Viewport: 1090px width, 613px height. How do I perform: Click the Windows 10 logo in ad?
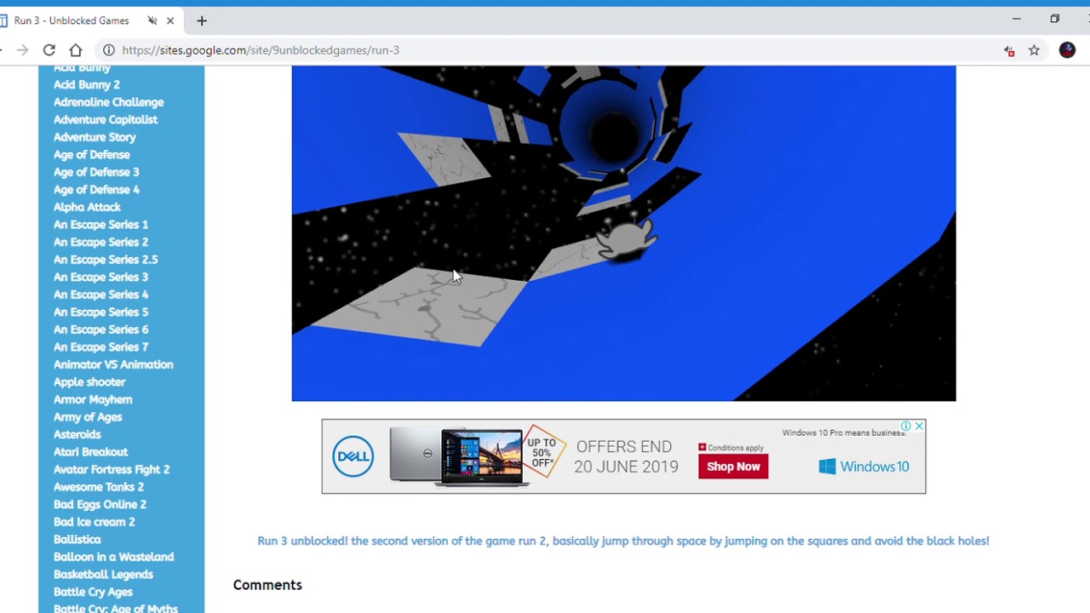click(863, 467)
